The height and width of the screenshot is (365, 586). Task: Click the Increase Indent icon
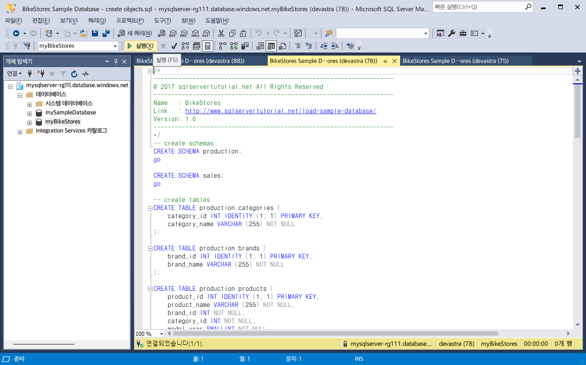pos(335,46)
